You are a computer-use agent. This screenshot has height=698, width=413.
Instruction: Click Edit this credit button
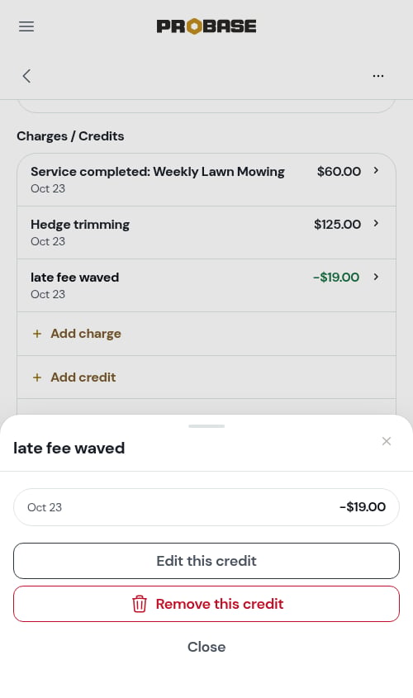206,561
